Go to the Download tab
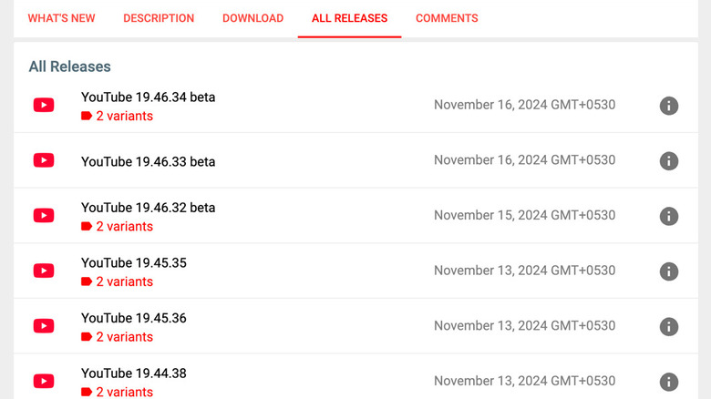Image resolution: width=711 pixels, height=399 pixels. [252, 18]
